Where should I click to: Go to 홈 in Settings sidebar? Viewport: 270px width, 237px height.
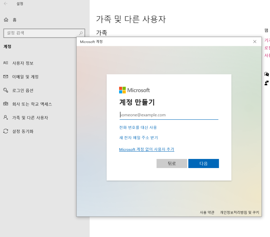point(14,20)
